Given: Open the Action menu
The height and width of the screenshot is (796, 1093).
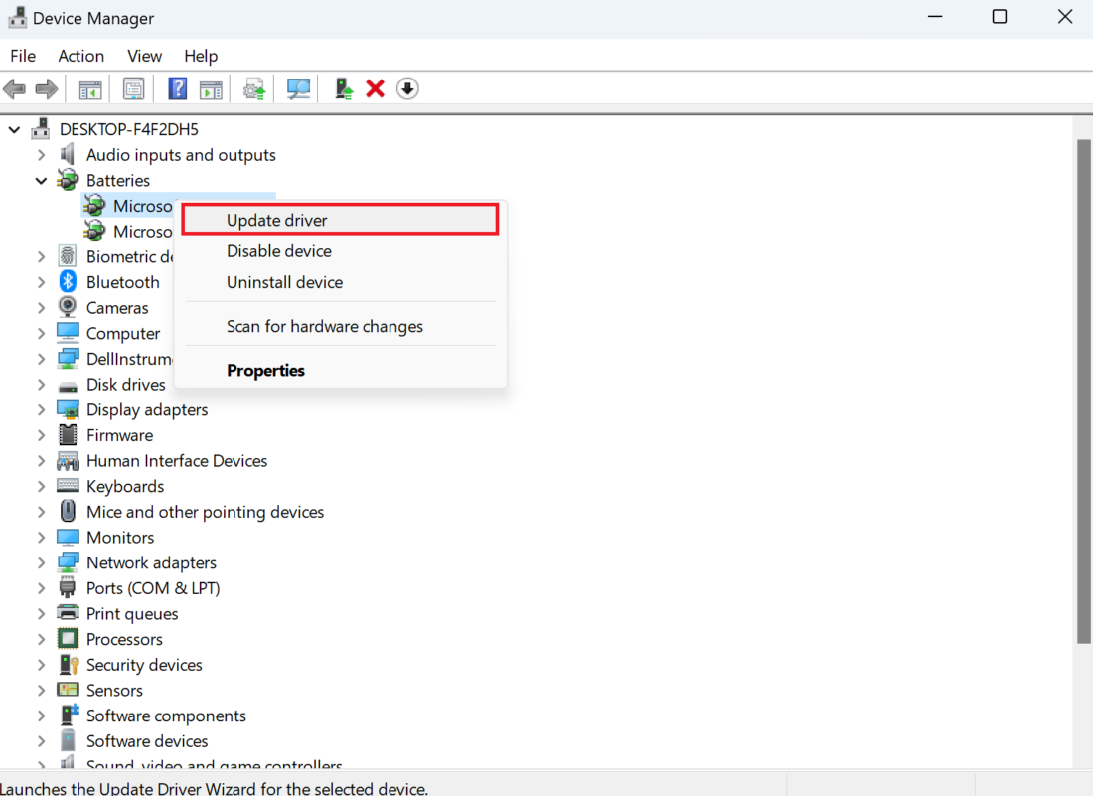Looking at the screenshot, I should pyautogui.click(x=80, y=56).
